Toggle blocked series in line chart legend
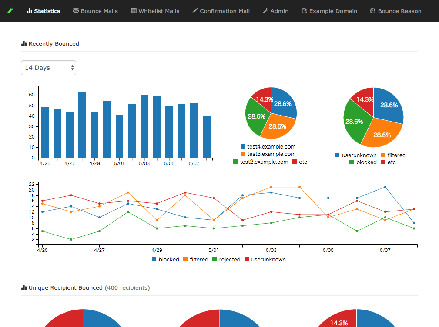The image size is (439, 327). click(154, 259)
